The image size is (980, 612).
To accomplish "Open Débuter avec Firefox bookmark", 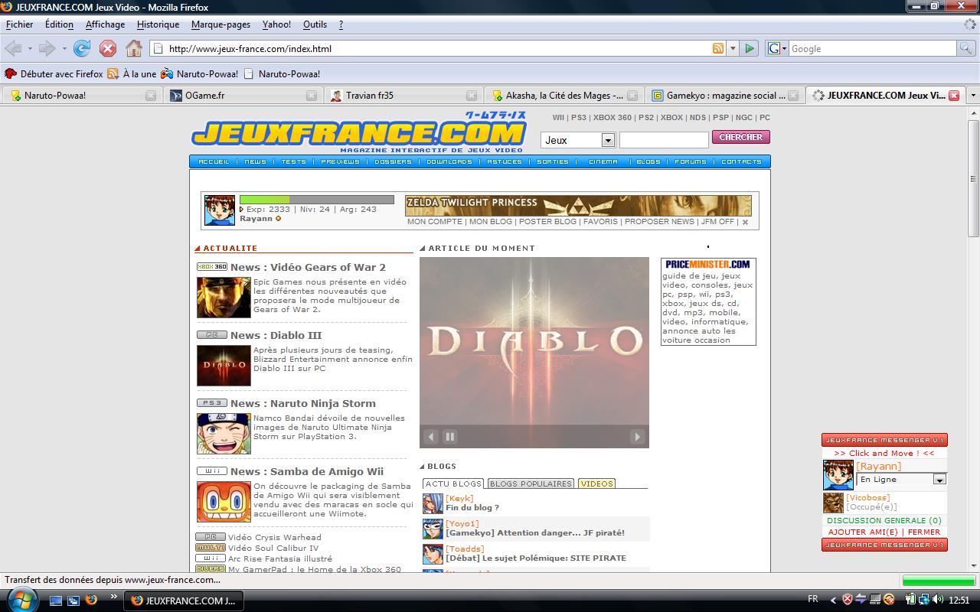I will (54, 74).
